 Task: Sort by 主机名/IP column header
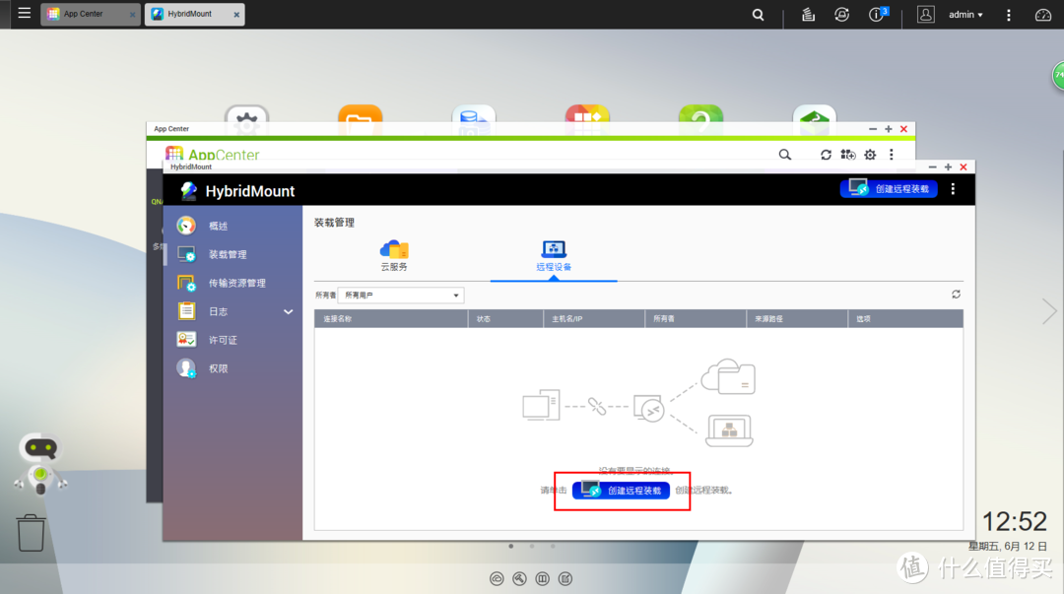pyautogui.click(x=594, y=318)
